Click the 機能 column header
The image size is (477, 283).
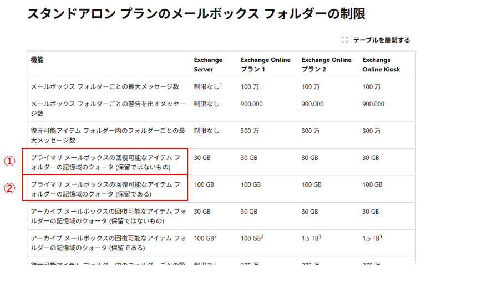tap(37, 60)
